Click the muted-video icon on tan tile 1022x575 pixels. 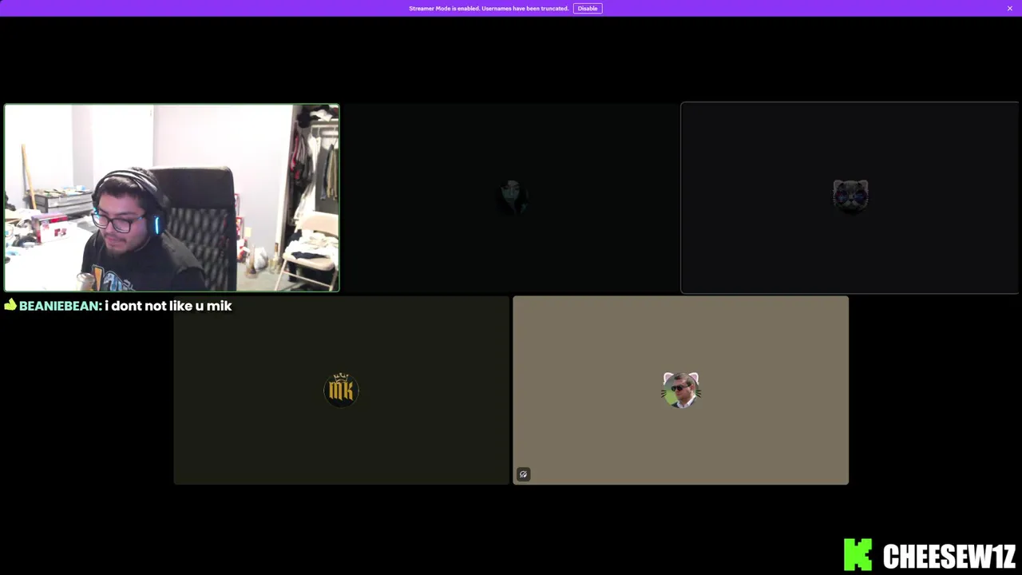click(523, 474)
